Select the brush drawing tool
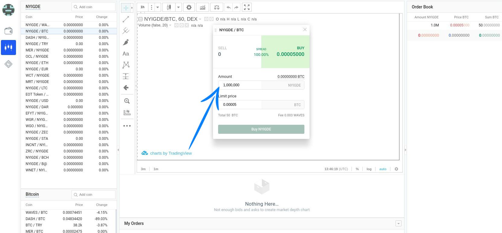 [126, 42]
